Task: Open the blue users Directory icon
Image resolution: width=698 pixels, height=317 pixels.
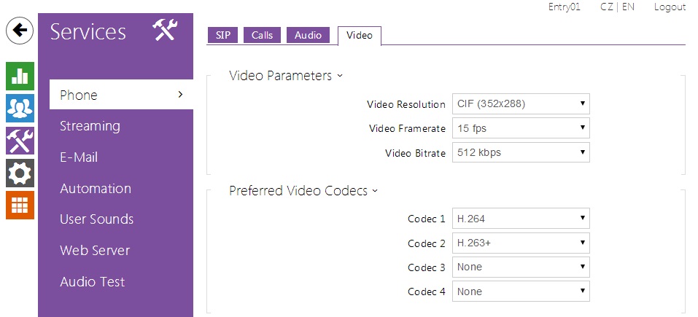Action: 20,108
